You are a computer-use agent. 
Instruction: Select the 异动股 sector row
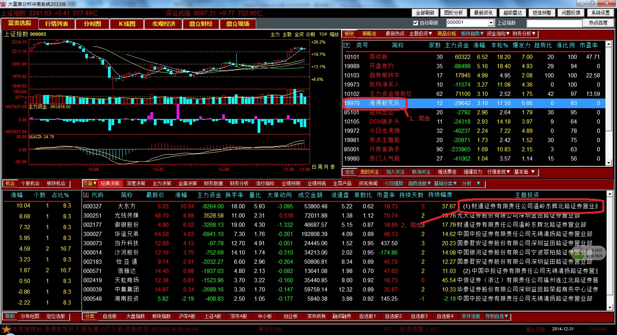pyautogui.click(x=474, y=57)
